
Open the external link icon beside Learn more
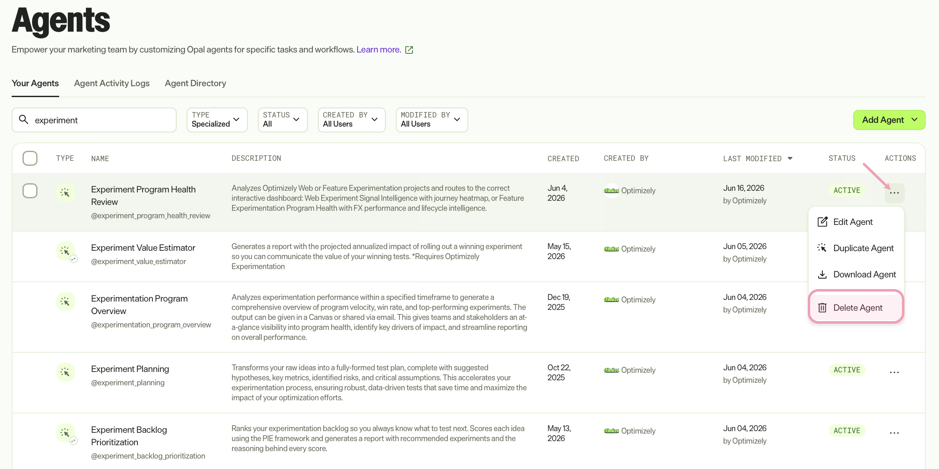click(409, 50)
